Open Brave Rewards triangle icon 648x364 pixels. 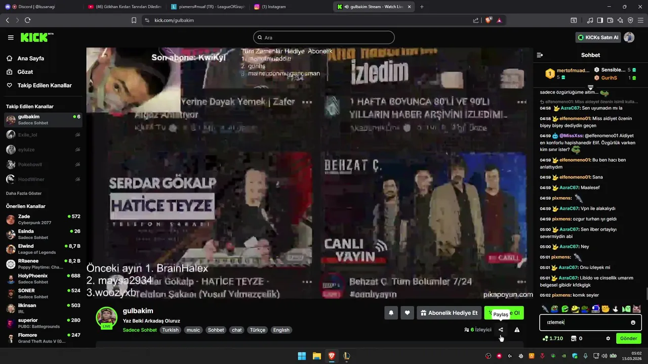[500, 20]
